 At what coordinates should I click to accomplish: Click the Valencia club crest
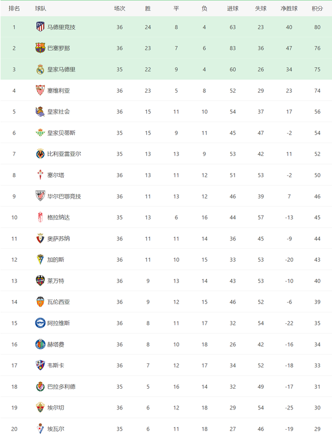coord(40,302)
